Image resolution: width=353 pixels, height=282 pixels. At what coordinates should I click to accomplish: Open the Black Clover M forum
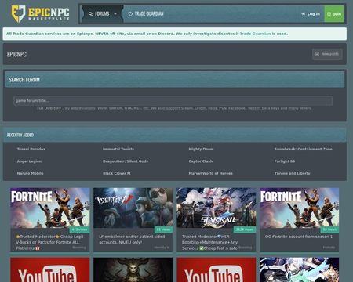point(116,173)
